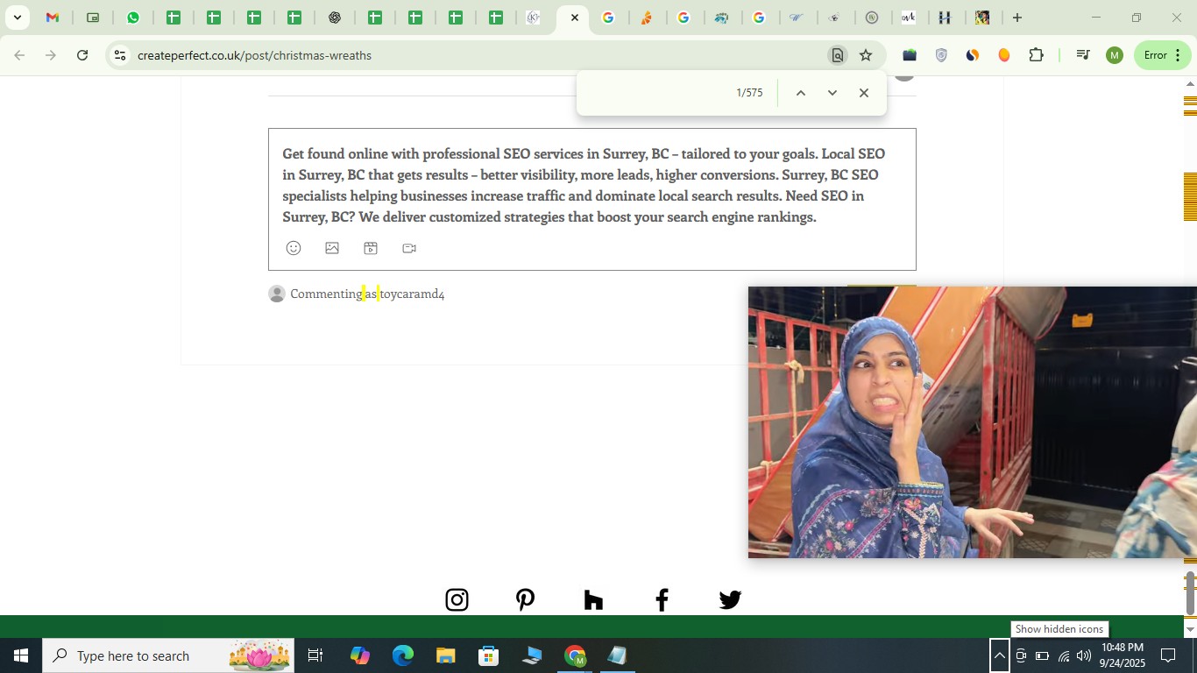Open the Pinterest social link
The height and width of the screenshot is (673, 1197).
coord(525,599)
